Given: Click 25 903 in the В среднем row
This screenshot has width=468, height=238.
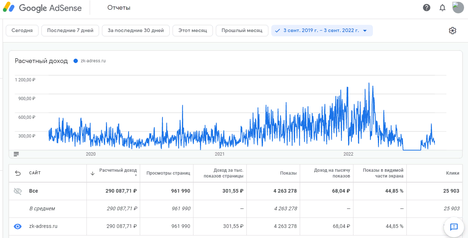Looking at the screenshot, I should click(452, 208).
